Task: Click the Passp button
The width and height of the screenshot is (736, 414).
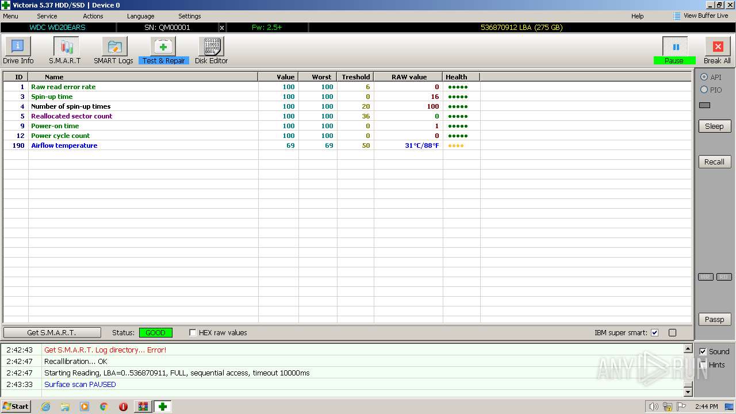Action: [714, 320]
